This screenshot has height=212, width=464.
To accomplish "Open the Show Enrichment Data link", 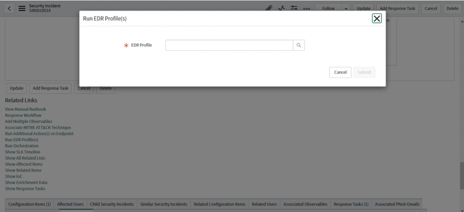I will [26, 183].
